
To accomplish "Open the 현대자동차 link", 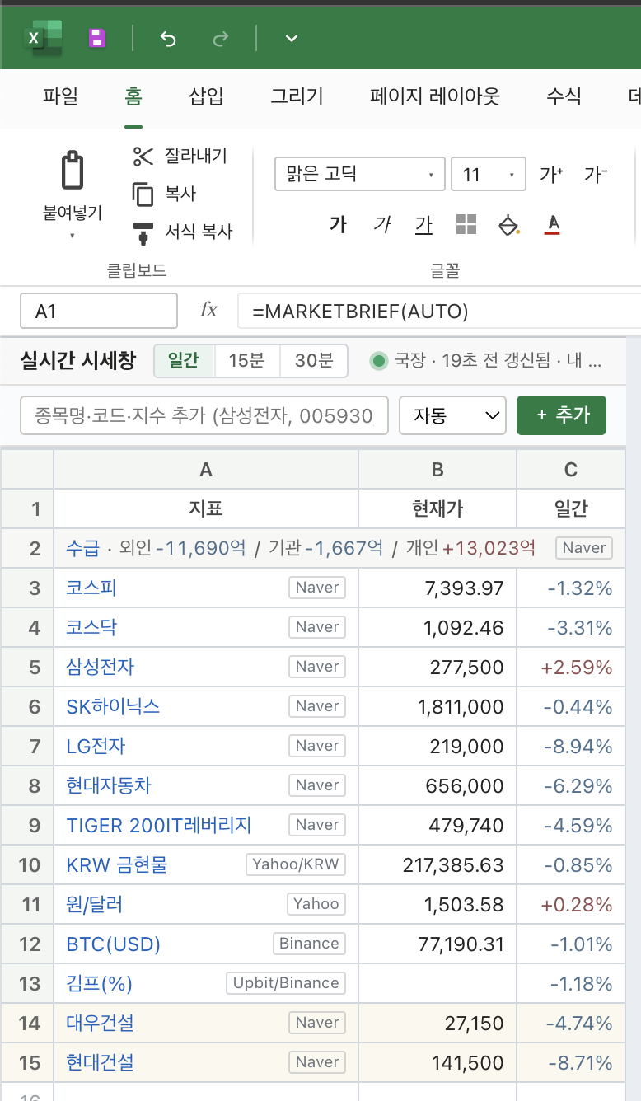I will point(109,785).
